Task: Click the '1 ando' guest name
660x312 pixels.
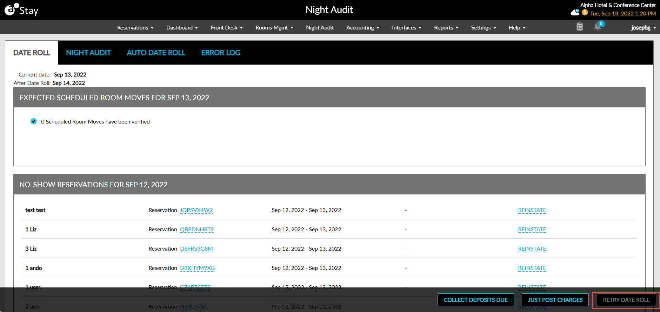Action: pyautogui.click(x=34, y=268)
